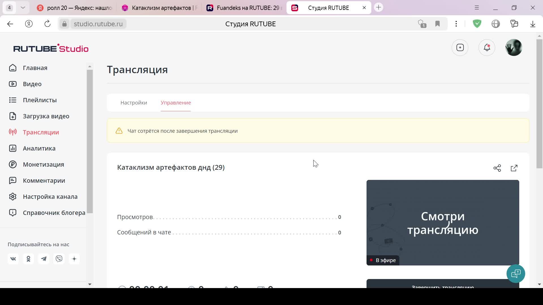
Task: Open broadcast in new window icon
Action: [x=514, y=168]
